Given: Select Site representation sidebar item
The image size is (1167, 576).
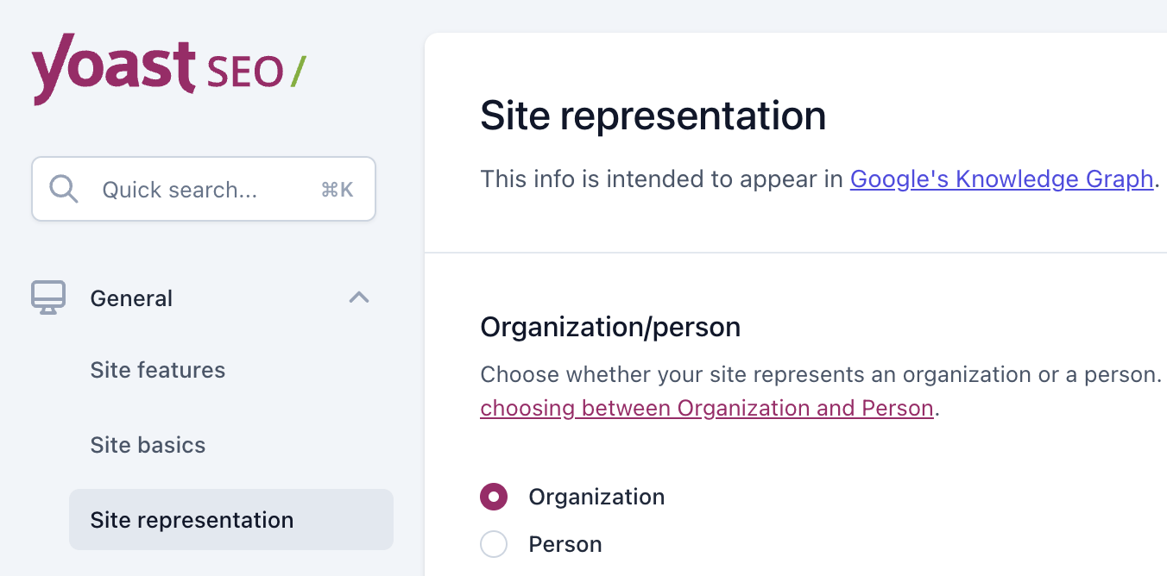Looking at the screenshot, I should point(192,520).
